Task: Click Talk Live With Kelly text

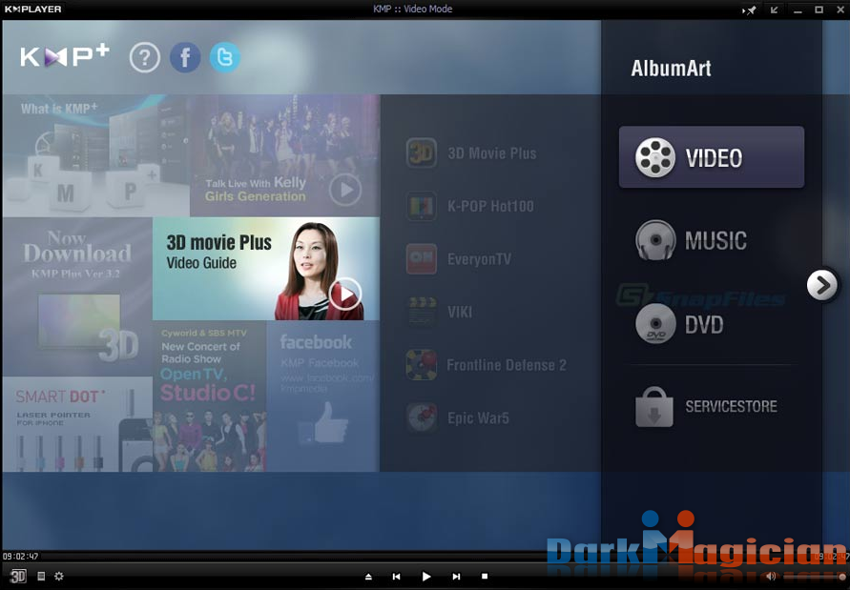Action: tap(256, 183)
